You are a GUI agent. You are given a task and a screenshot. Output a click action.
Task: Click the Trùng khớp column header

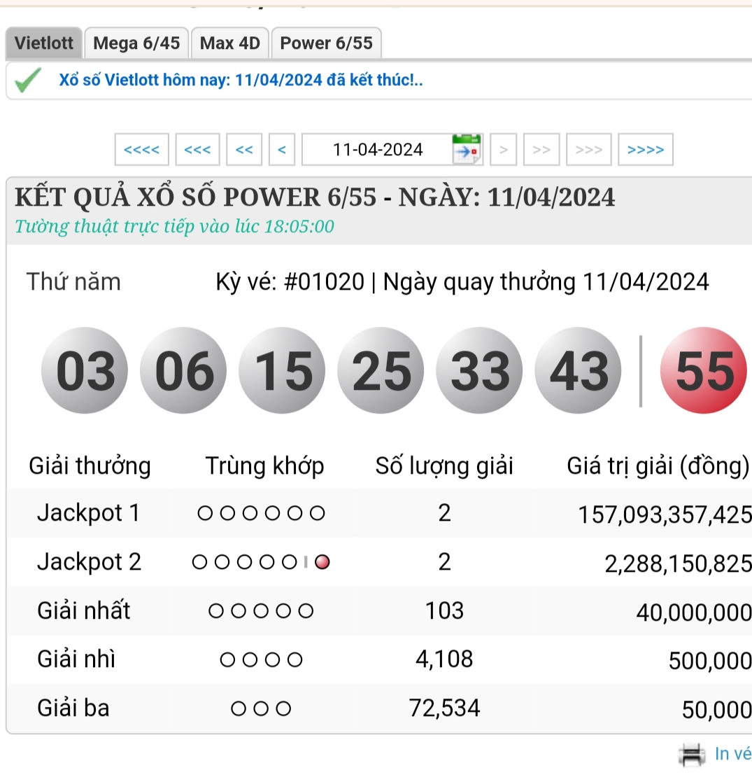click(265, 465)
